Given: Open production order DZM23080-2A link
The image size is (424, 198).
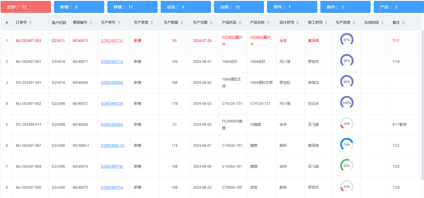Looking at the screenshot, I should click(x=113, y=146).
